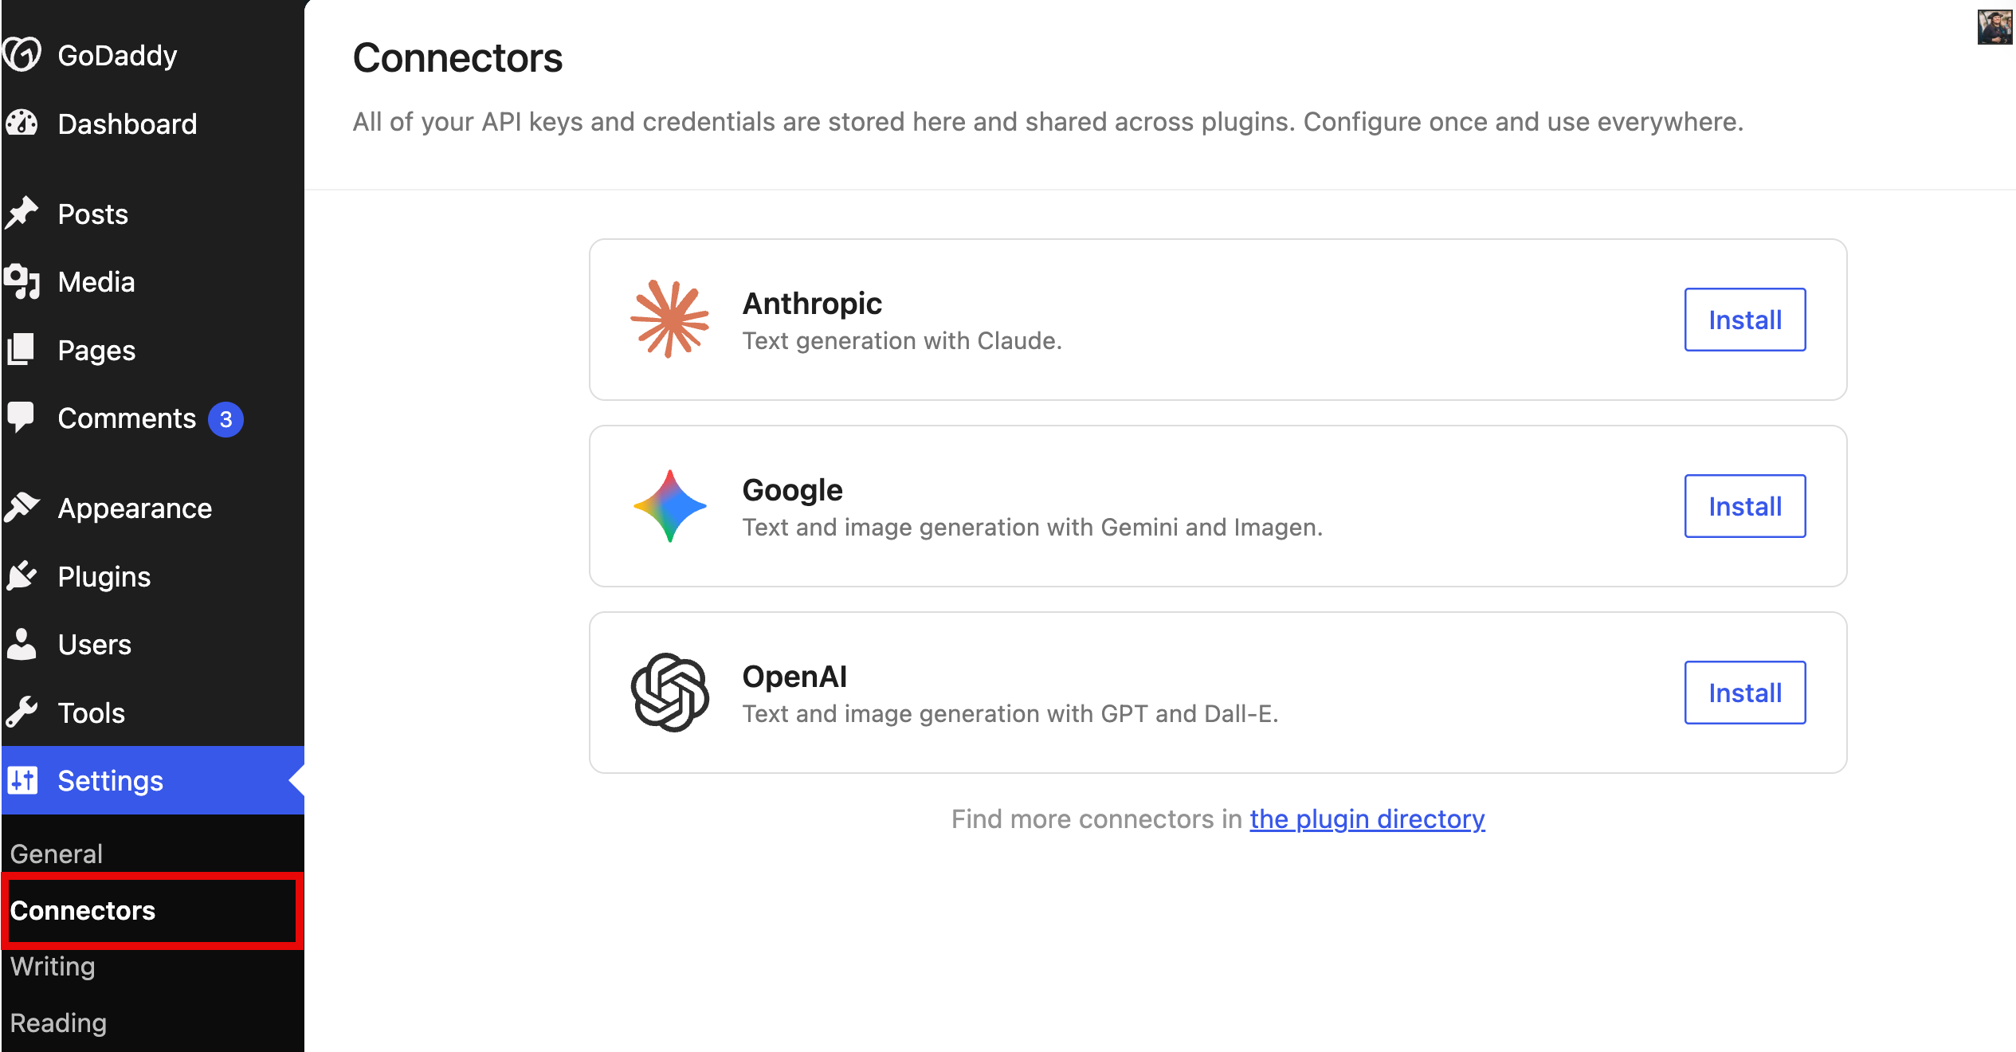This screenshot has height=1052, width=2016.
Task: Open the General settings menu item
Action: [56, 853]
